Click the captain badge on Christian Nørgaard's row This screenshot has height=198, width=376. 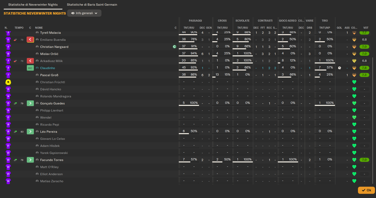[174, 47]
